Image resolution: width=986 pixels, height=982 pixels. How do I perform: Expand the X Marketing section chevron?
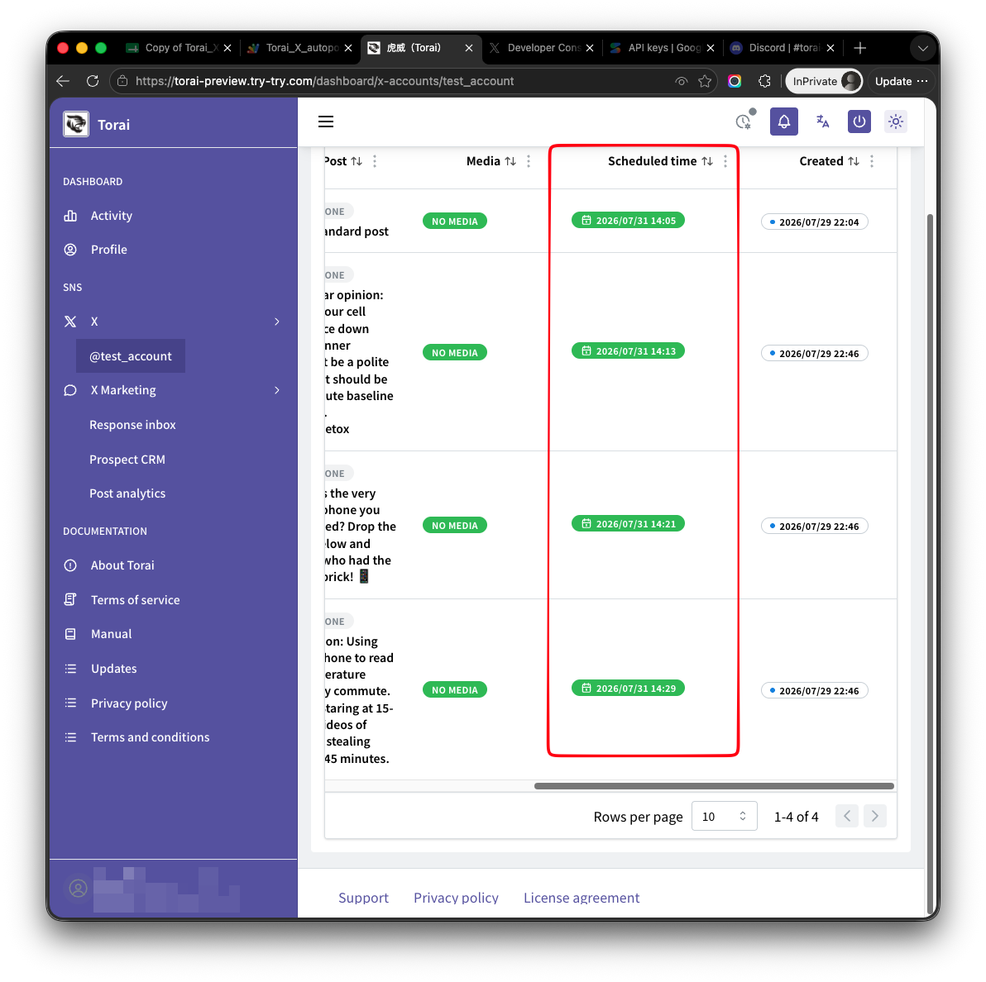276,390
